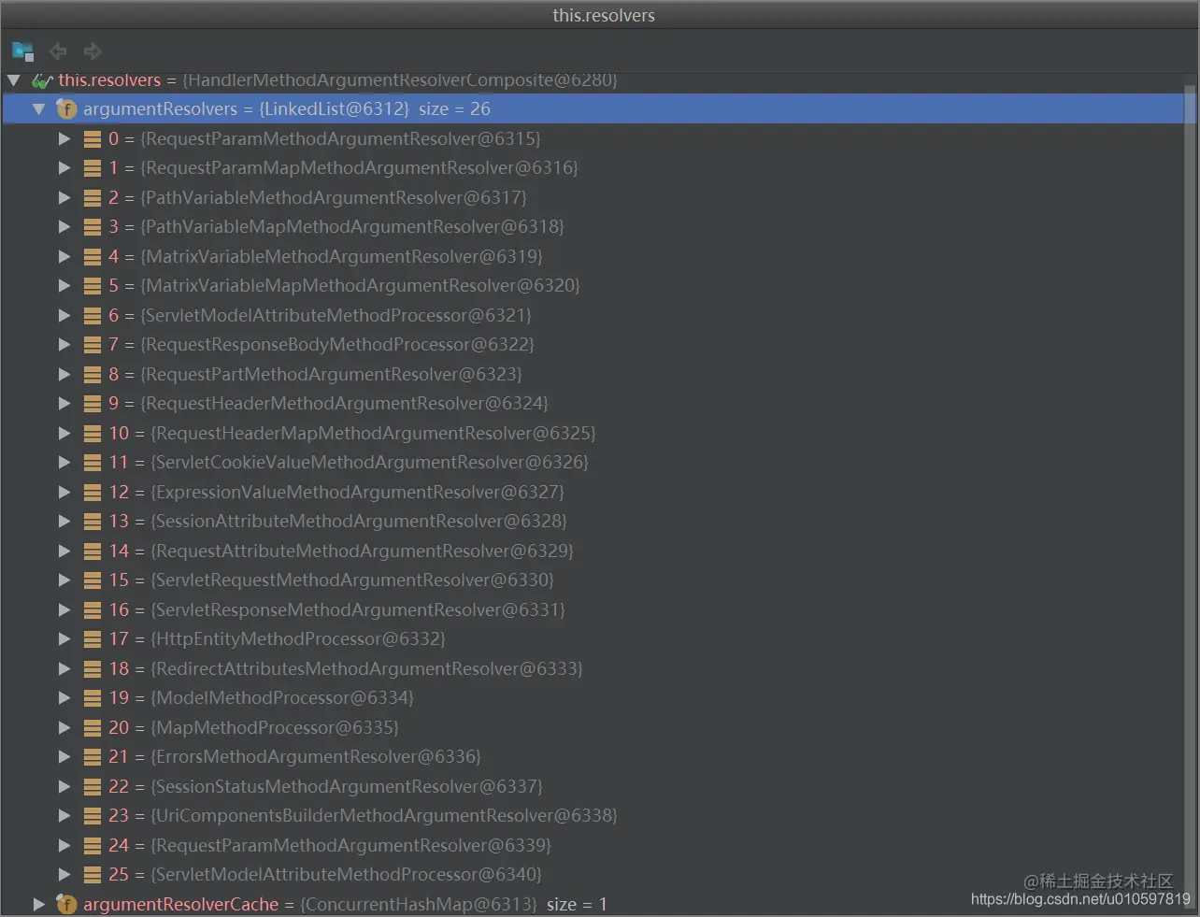Click the list element icon for index 10
The width and height of the screenshot is (1200, 917).
93,433
